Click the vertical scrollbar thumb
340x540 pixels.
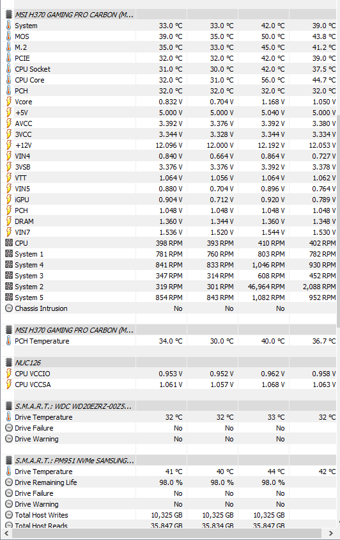(338, 220)
